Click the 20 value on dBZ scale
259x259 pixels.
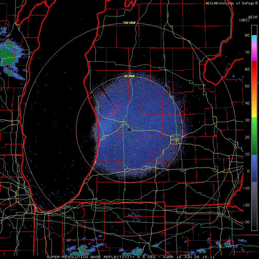247,137
